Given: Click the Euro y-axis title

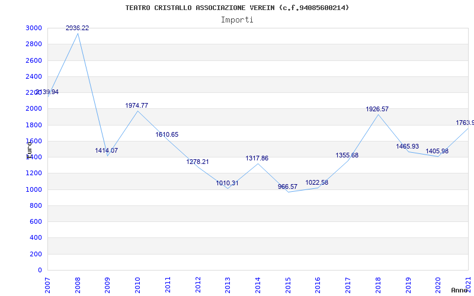Looking at the screenshot, I should tap(29, 150).
